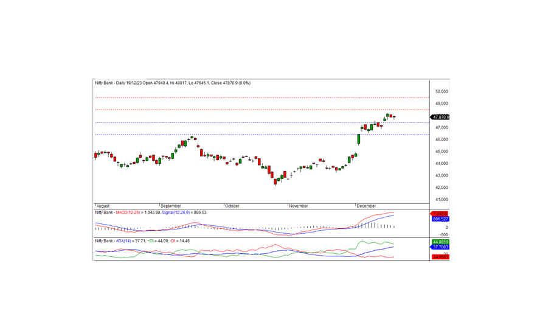This screenshot has height=319, width=540.
Task: Select the 42,000 price axis label
Action: [x=441, y=188]
